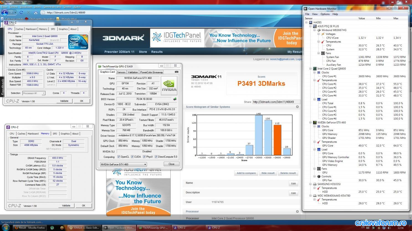Click the GPU-Z BIOS save chip icon
This screenshot has width=412, height=231.
[x=175, y=99]
